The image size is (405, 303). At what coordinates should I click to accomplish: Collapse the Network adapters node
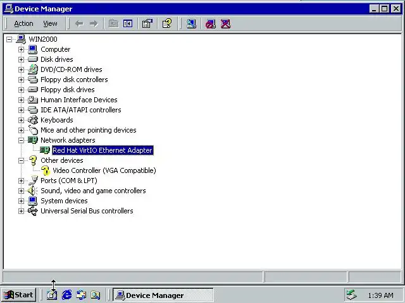point(21,140)
